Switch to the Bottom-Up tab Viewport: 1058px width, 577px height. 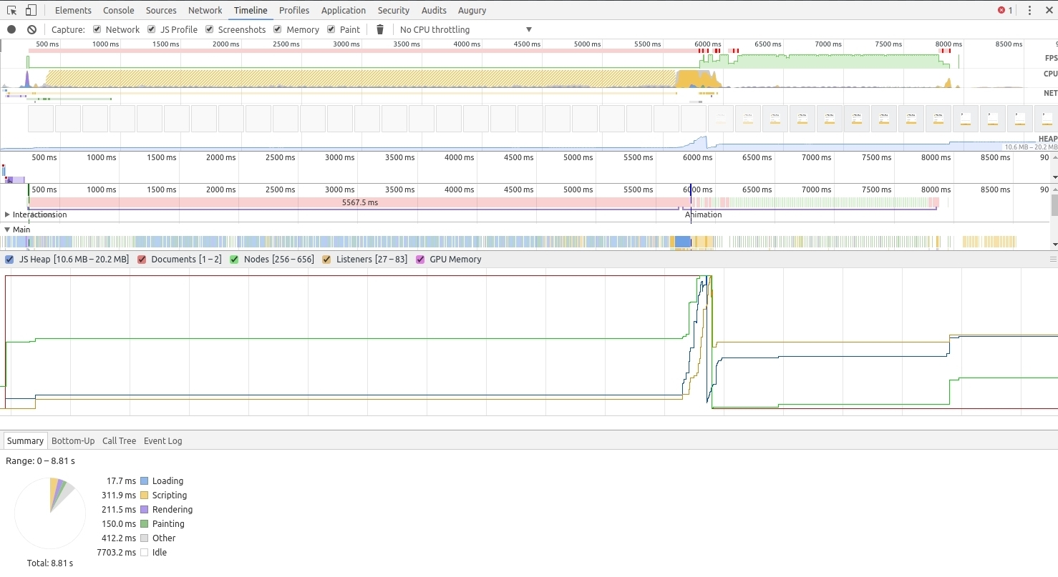(x=73, y=440)
